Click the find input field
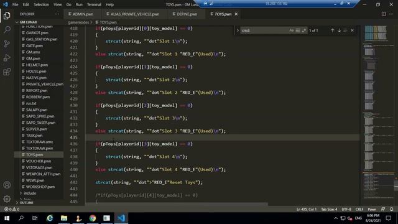 (x=264, y=30)
